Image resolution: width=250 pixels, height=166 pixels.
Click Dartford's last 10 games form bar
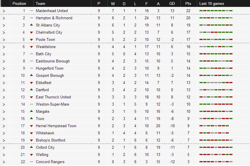[216, 90]
